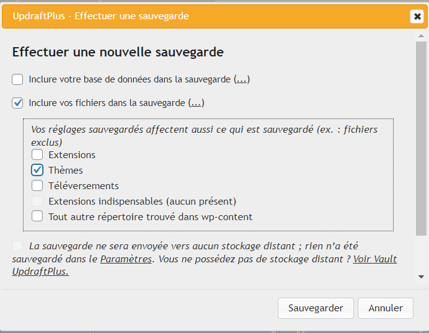Viewport: 429px width, 333px height.
Task: Check the Téléversements checkbox
Action: point(38,185)
